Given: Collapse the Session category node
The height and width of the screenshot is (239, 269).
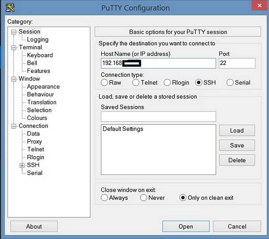Looking at the screenshot, I should 14,32.
